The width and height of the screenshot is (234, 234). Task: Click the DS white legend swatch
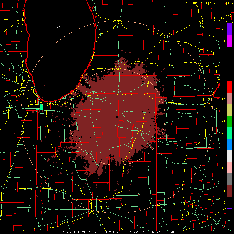(230, 156)
